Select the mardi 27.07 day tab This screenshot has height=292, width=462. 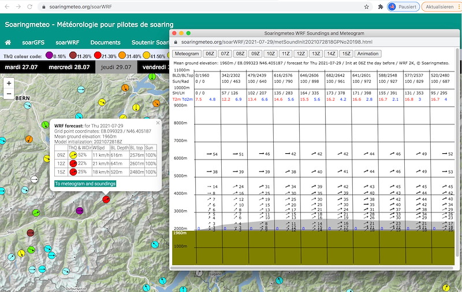coord(21,67)
